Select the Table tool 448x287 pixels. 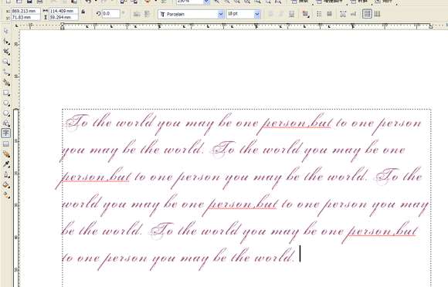tap(6, 143)
